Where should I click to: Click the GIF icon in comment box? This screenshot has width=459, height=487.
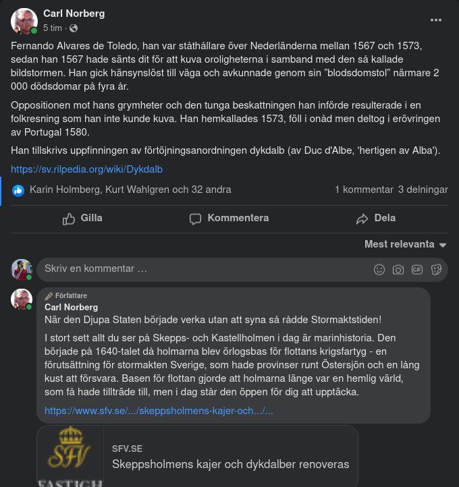tap(417, 270)
